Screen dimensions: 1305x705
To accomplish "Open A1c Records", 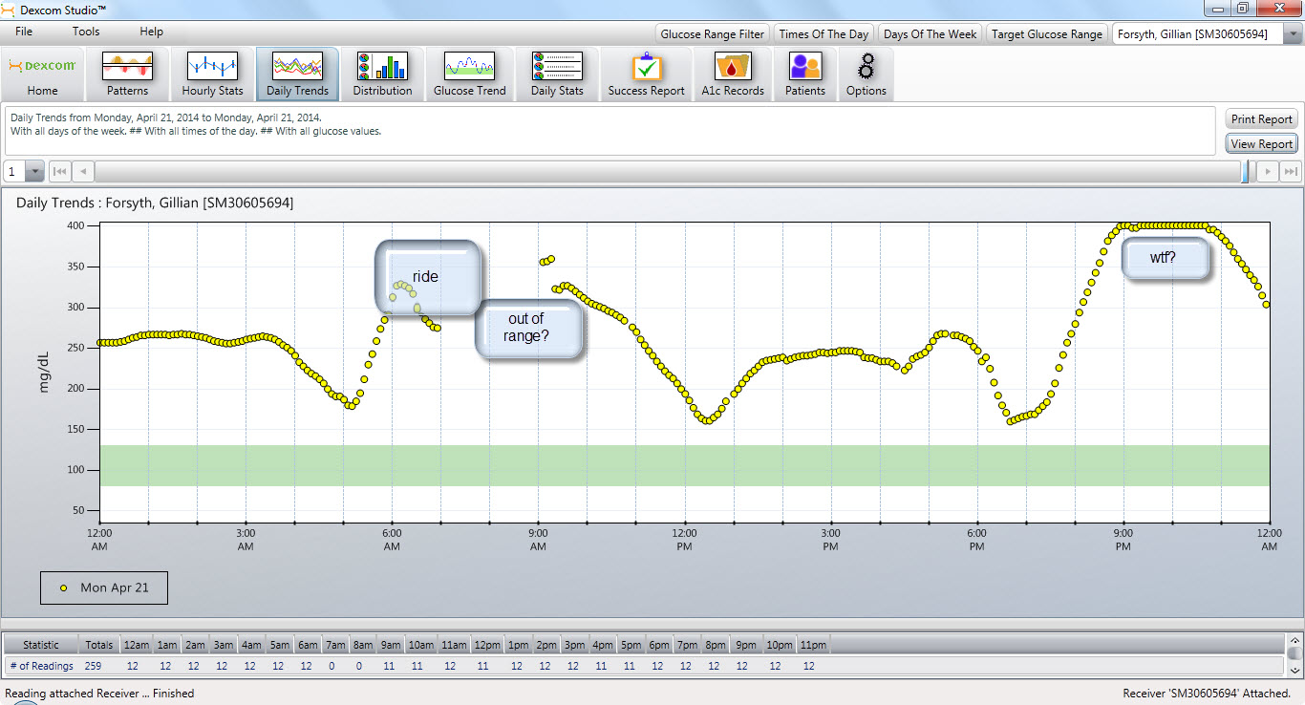I will (x=733, y=75).
